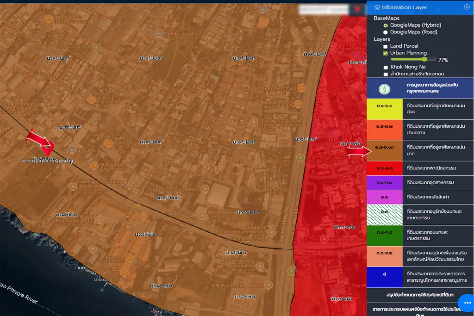Click the MJ Hotpot restaurant marker
474x316 pixels.
[x=94, y=165]
